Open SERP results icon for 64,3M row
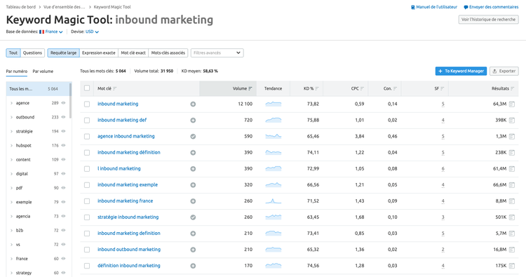The image size is (526, 277). (512, 104)
